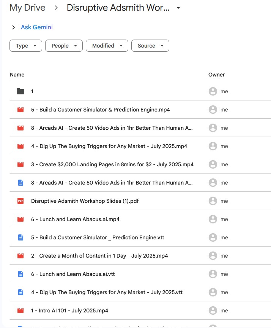Click document icon of 5 - Build a Customer Simulator.vtt
Viewport: 271px width, 328px height.
coord(20,237)
